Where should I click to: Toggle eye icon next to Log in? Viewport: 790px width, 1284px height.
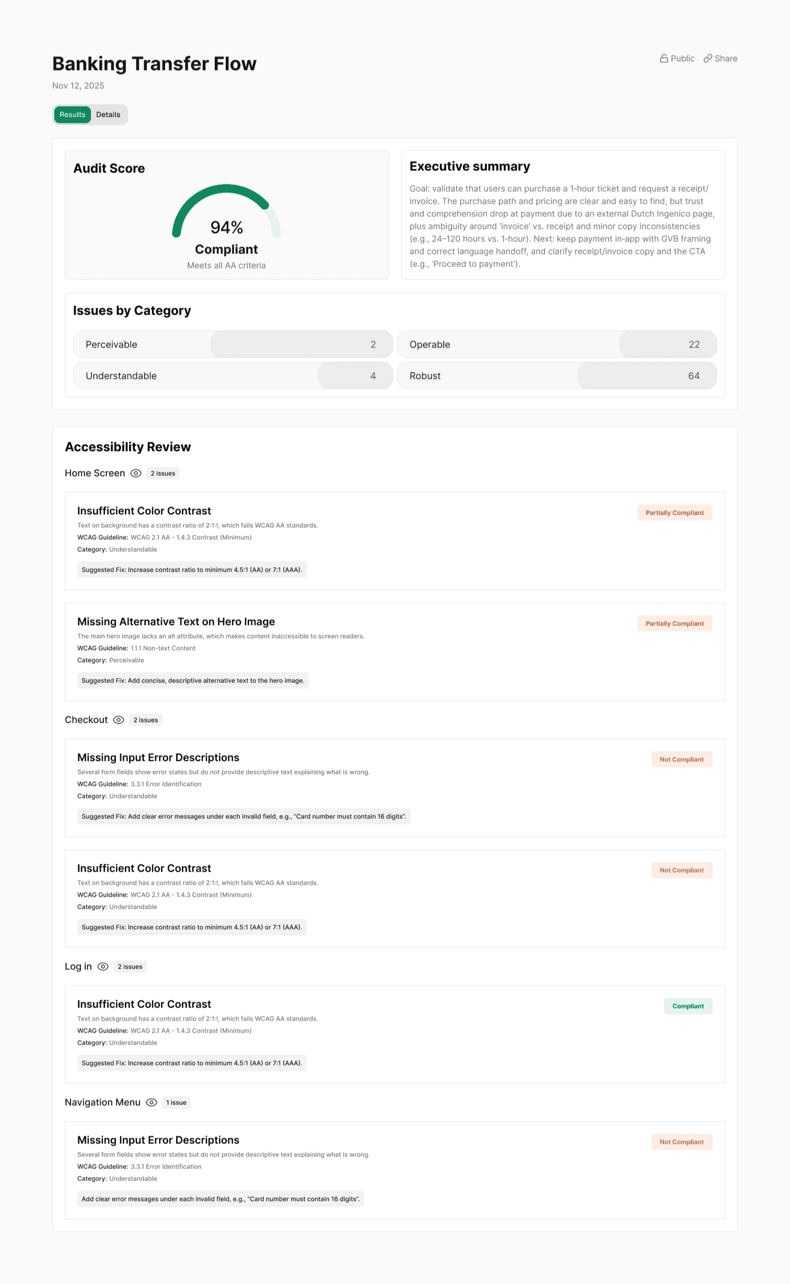click(103, 966)
